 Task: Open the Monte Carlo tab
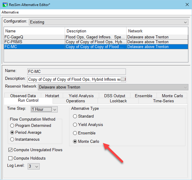pyautogui.click(x=172, y=96)
